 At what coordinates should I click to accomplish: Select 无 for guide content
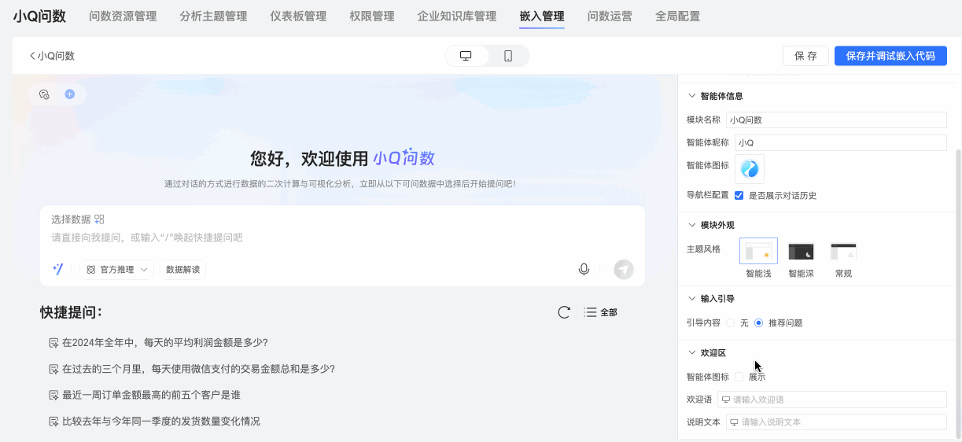(730, 322)
